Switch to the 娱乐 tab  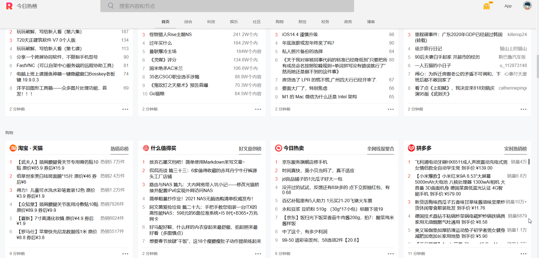coord(234,22)
